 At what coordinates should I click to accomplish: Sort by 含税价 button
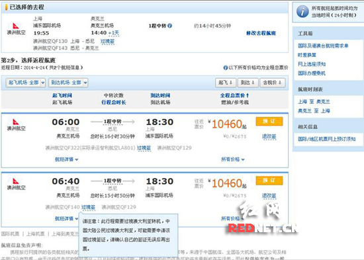point(273,83)
